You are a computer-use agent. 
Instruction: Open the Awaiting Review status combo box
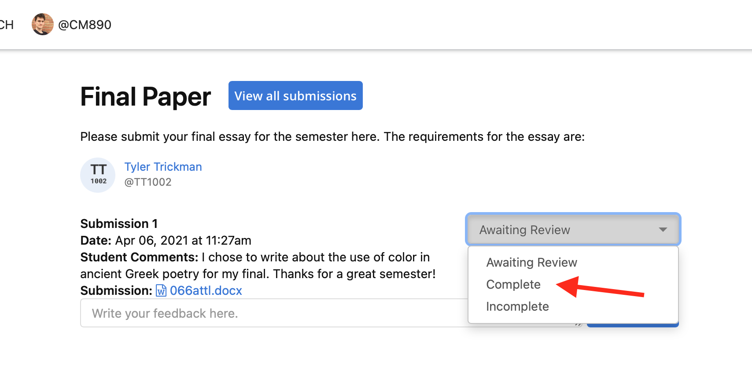point(573,230)
